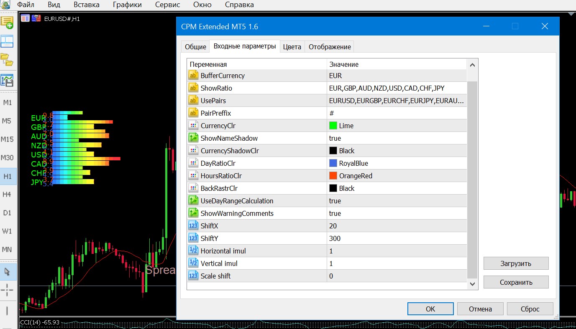Activate the crosshair tool
Image resolution: width=576 pixels, height=329 pixels.
[x=7, y=289]
